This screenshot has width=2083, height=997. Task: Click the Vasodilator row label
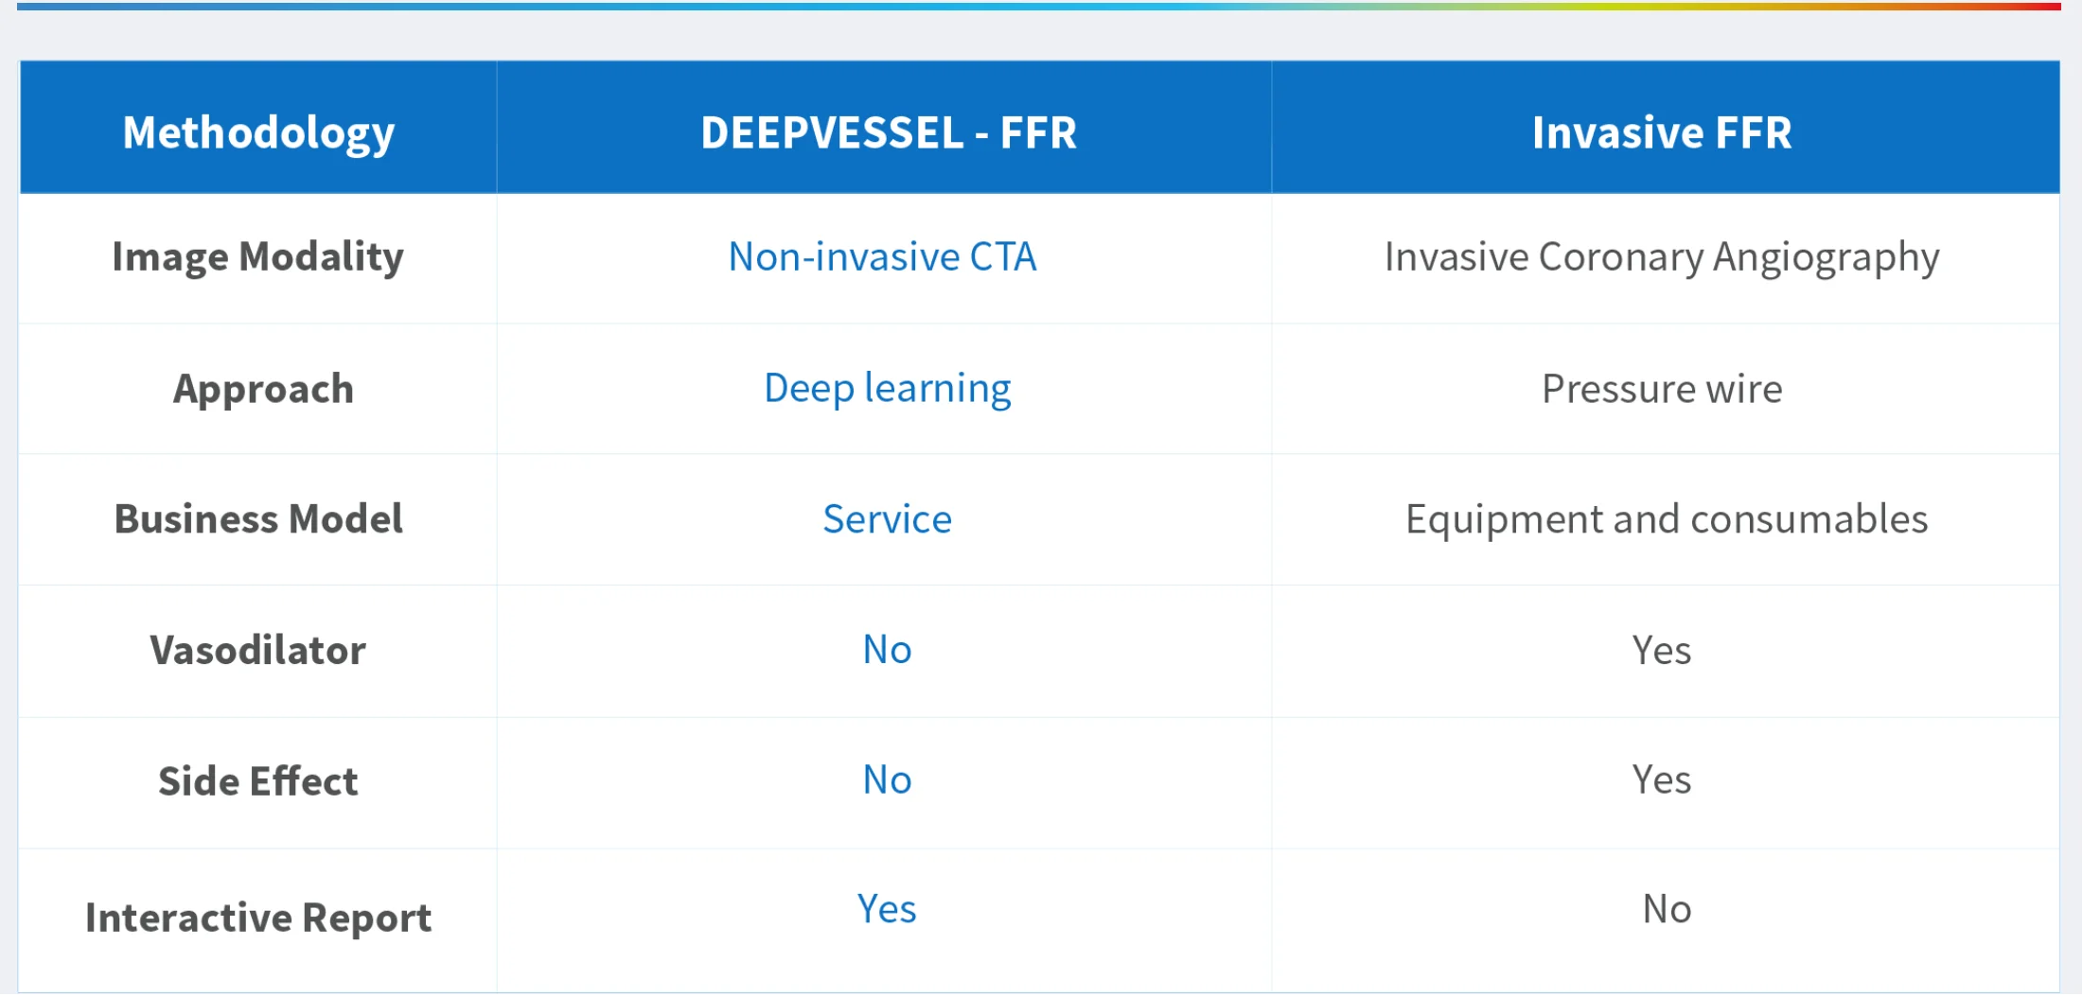pos(257,651)
